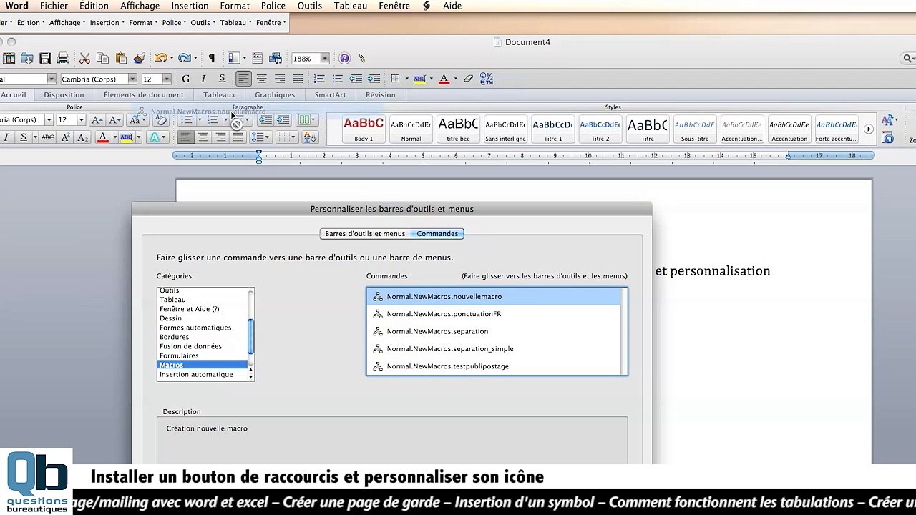This screenshot has width=916, height=515.
Task: Print using the printer icon
Action: click(63, 59)
